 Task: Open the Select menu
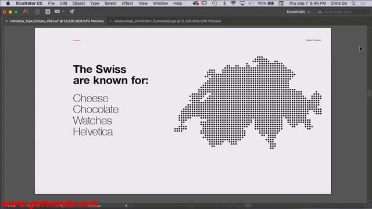(x=110, y=3)
